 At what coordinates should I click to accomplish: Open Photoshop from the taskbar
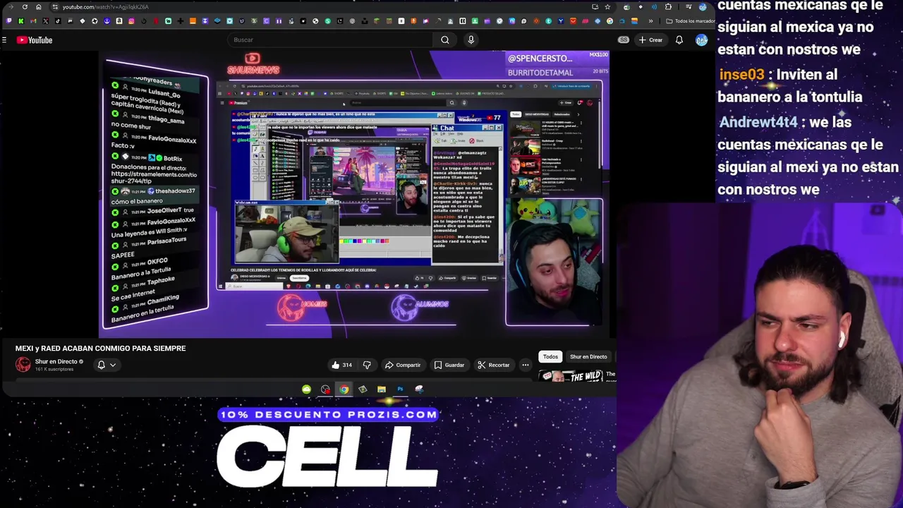pos(400,389)
